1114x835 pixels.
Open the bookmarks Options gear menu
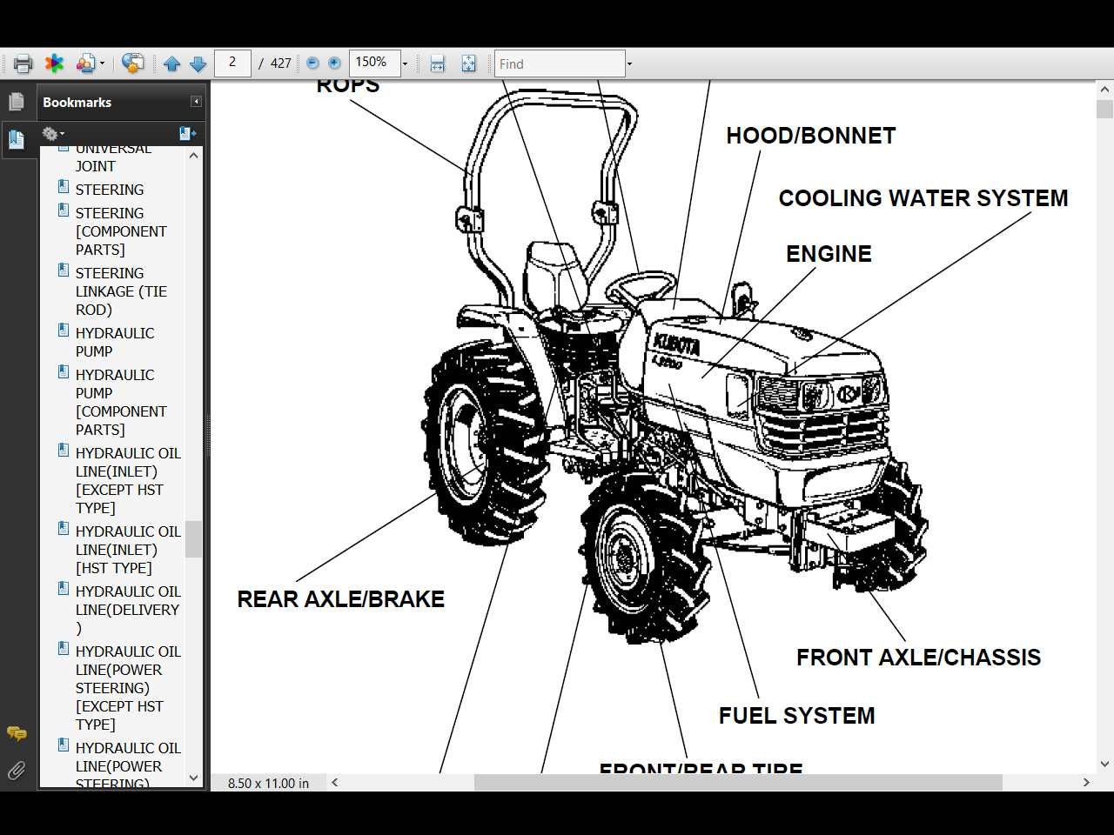(x=52, y=133)
